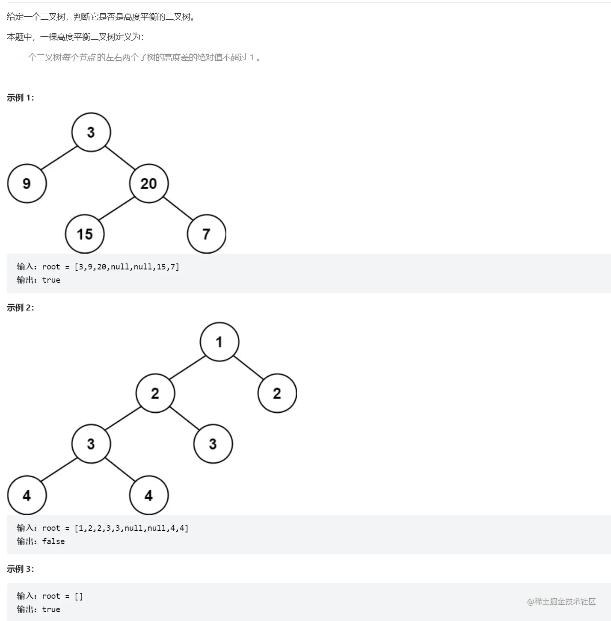
Task: Click the 示例 2 heading
Action: click(20, 308)
